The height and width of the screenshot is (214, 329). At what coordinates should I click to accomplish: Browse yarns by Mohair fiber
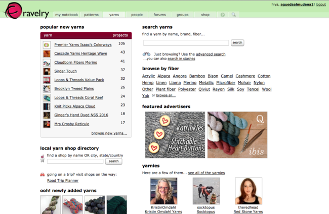(x=244, y=83)
